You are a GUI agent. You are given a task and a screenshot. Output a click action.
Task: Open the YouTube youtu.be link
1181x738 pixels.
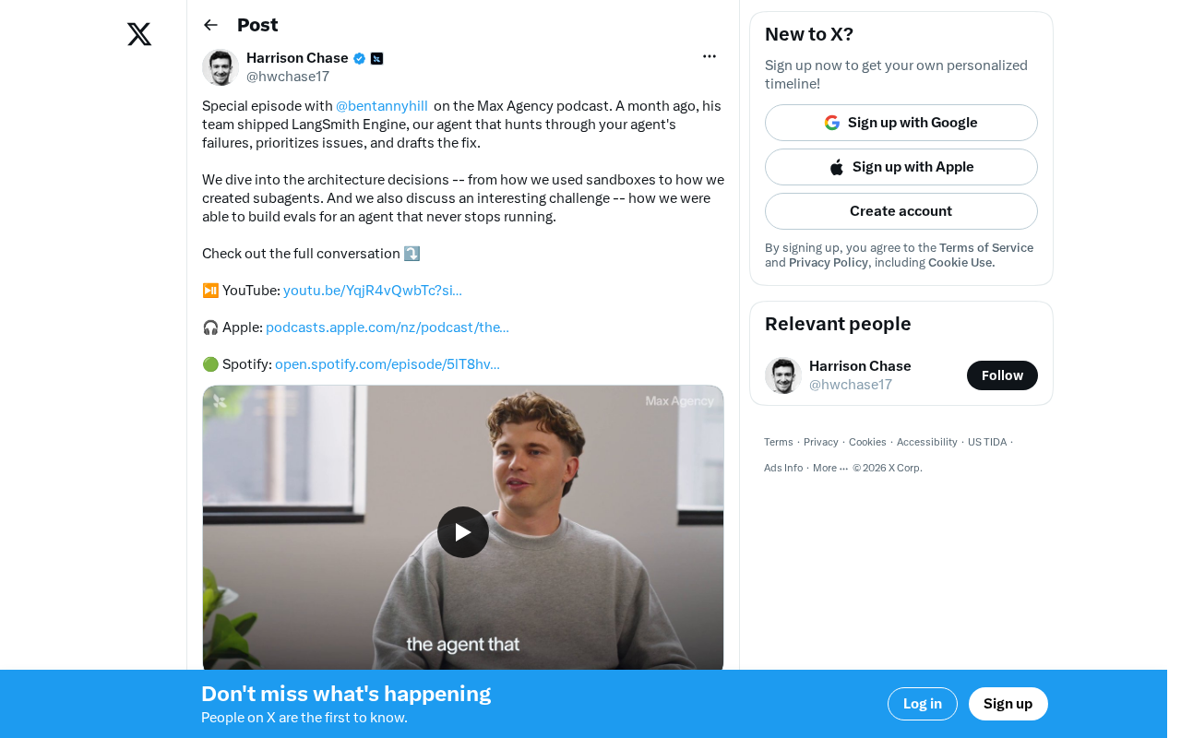pos(373,291)
